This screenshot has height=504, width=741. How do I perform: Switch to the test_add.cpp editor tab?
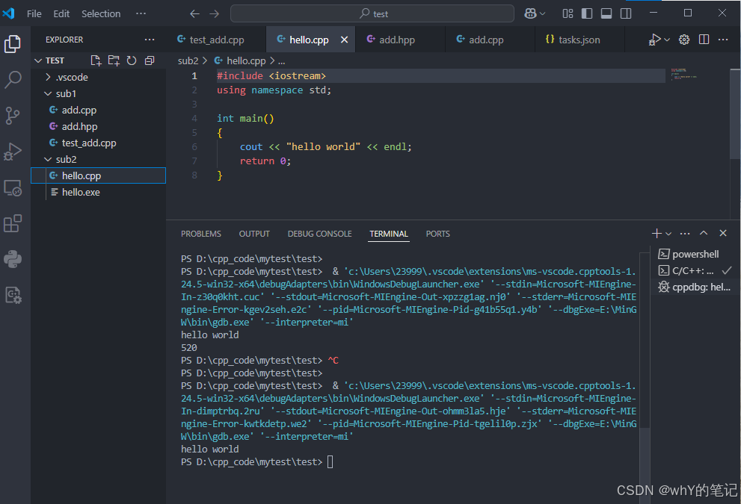point(216,40)
